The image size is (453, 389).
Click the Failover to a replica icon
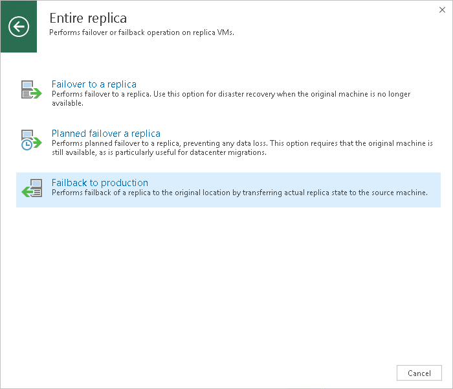31,90
